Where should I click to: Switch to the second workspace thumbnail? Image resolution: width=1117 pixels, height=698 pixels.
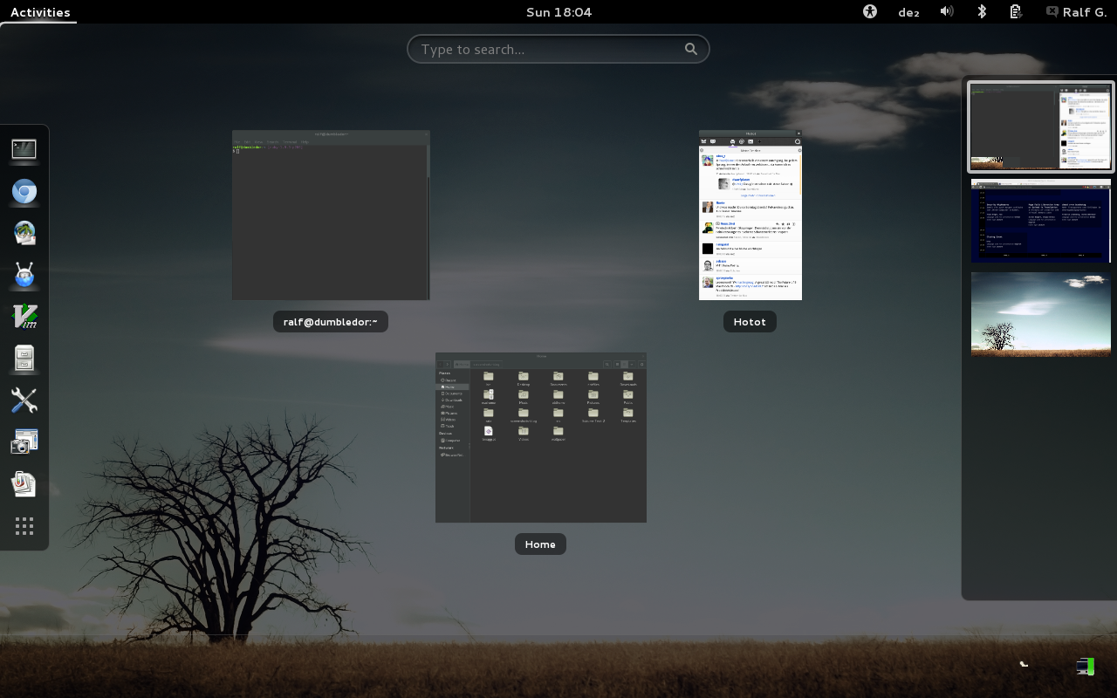point(1041,221)
